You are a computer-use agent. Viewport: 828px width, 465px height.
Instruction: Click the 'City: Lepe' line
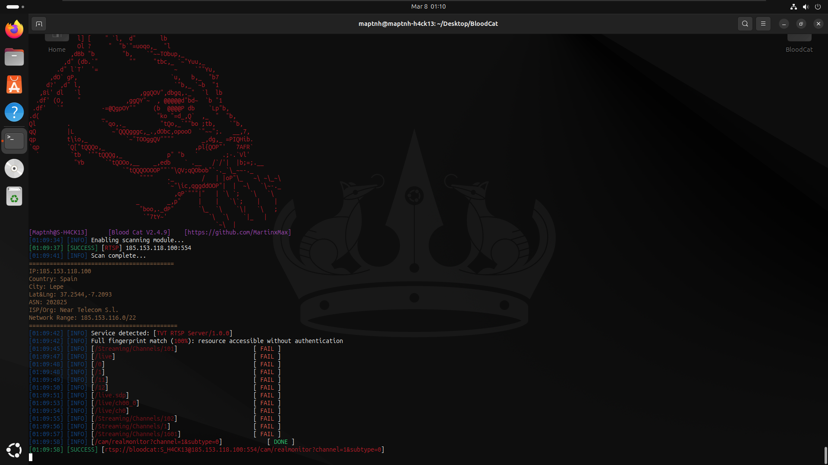(x=46, y=287)
